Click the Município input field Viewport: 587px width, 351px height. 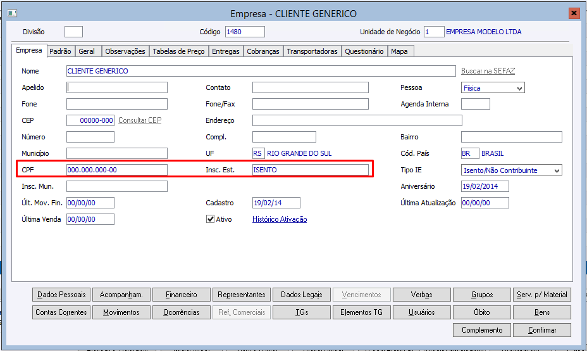tap(117, 153)
